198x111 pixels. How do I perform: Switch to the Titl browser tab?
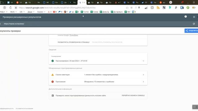[127, 2]
